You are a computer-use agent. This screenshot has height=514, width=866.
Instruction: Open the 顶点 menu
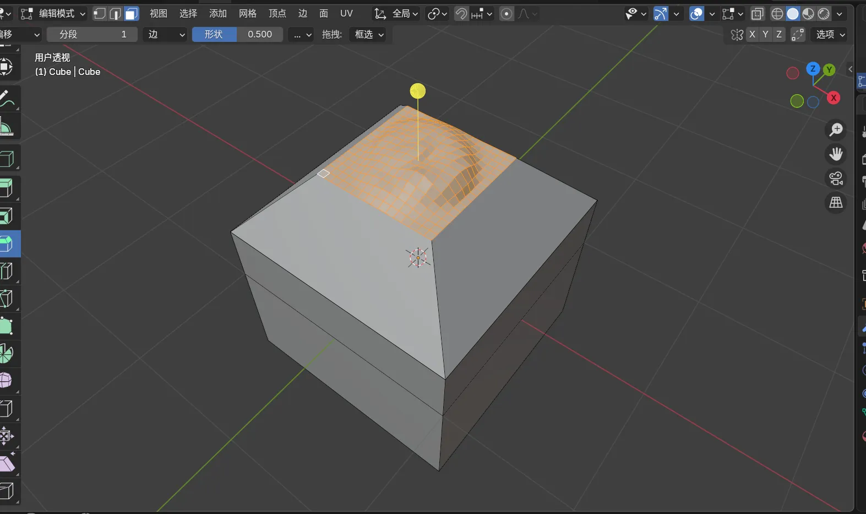[x=277, y=14]
